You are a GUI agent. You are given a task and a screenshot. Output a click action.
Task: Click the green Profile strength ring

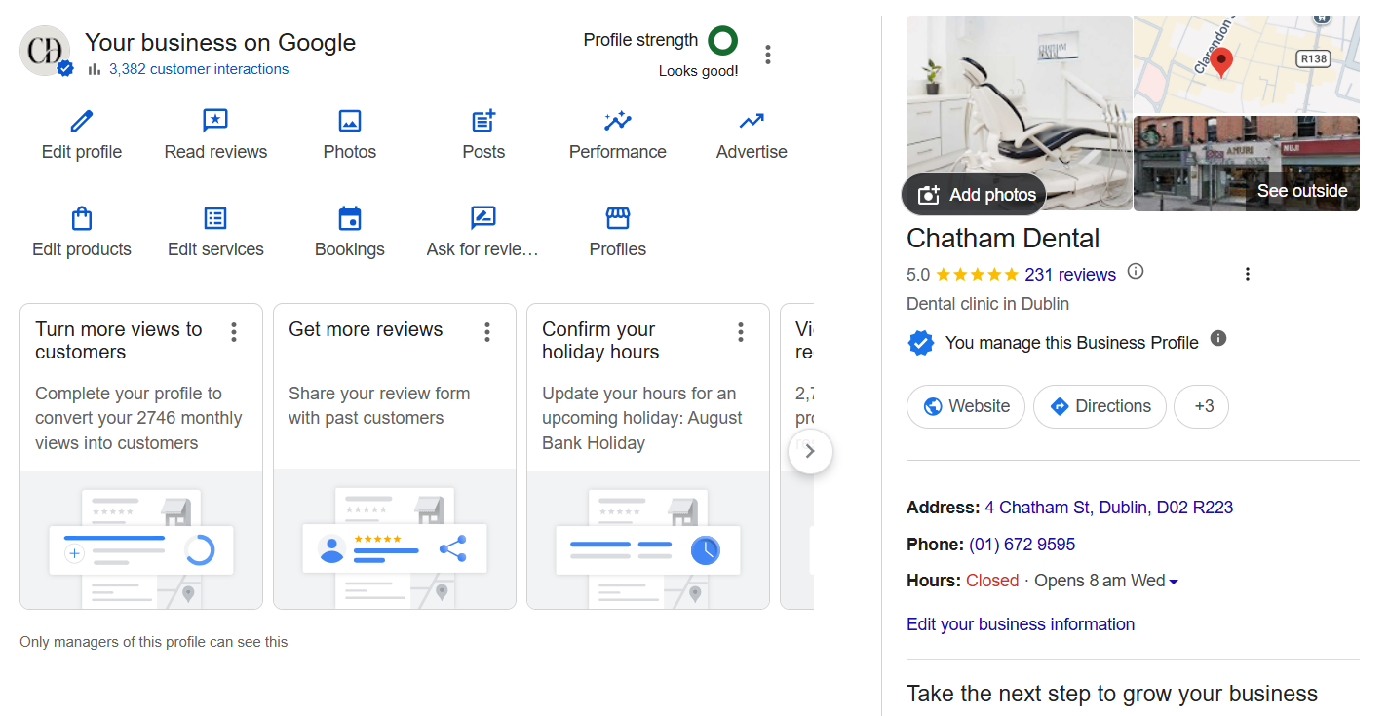(x=722, y=41)
